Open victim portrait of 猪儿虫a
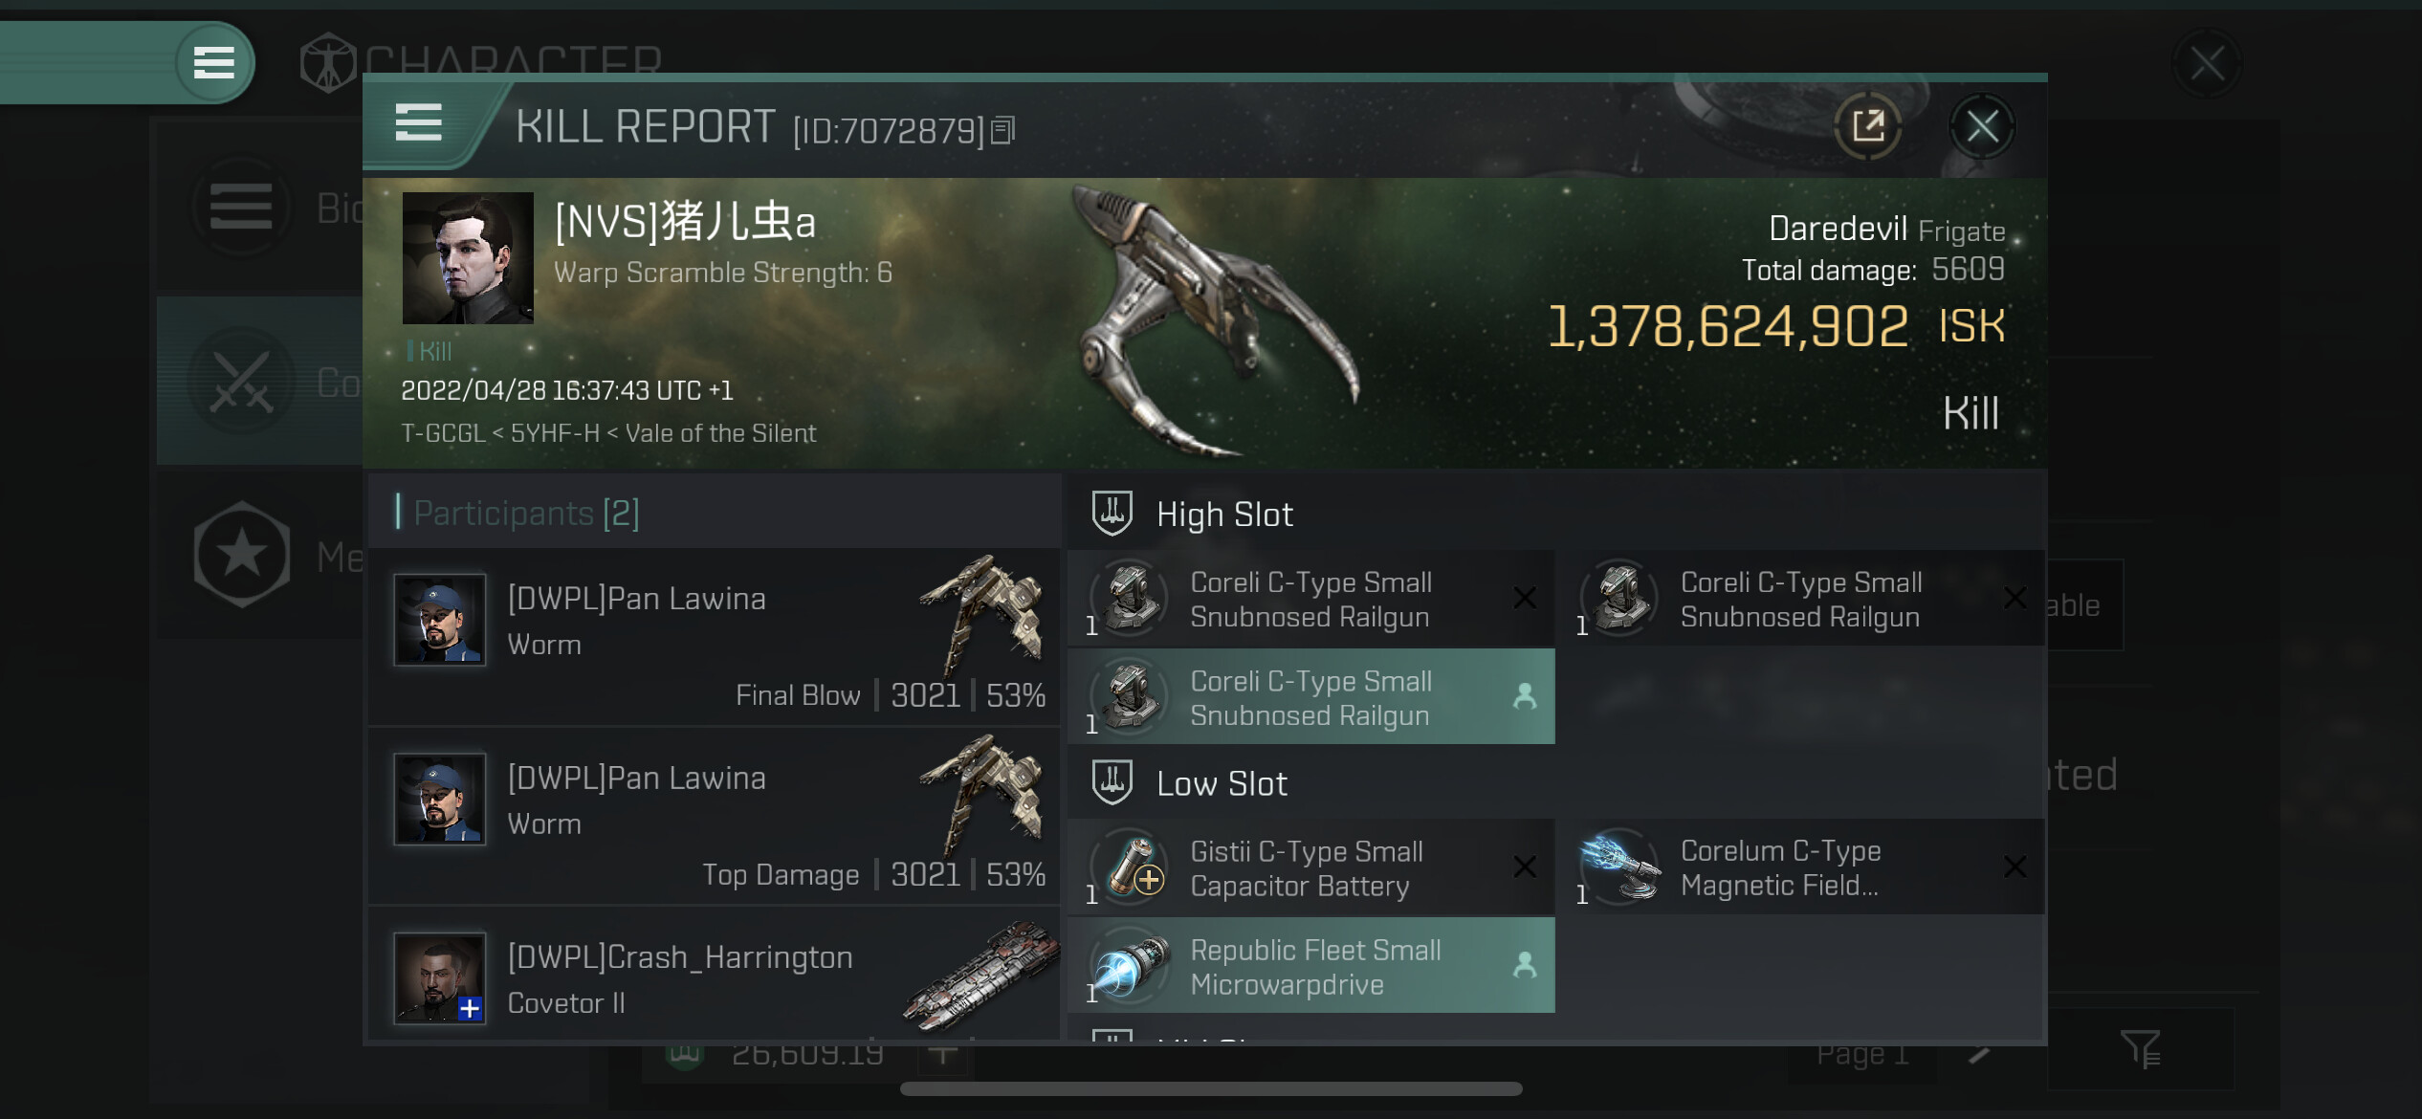 pos(468,258)
